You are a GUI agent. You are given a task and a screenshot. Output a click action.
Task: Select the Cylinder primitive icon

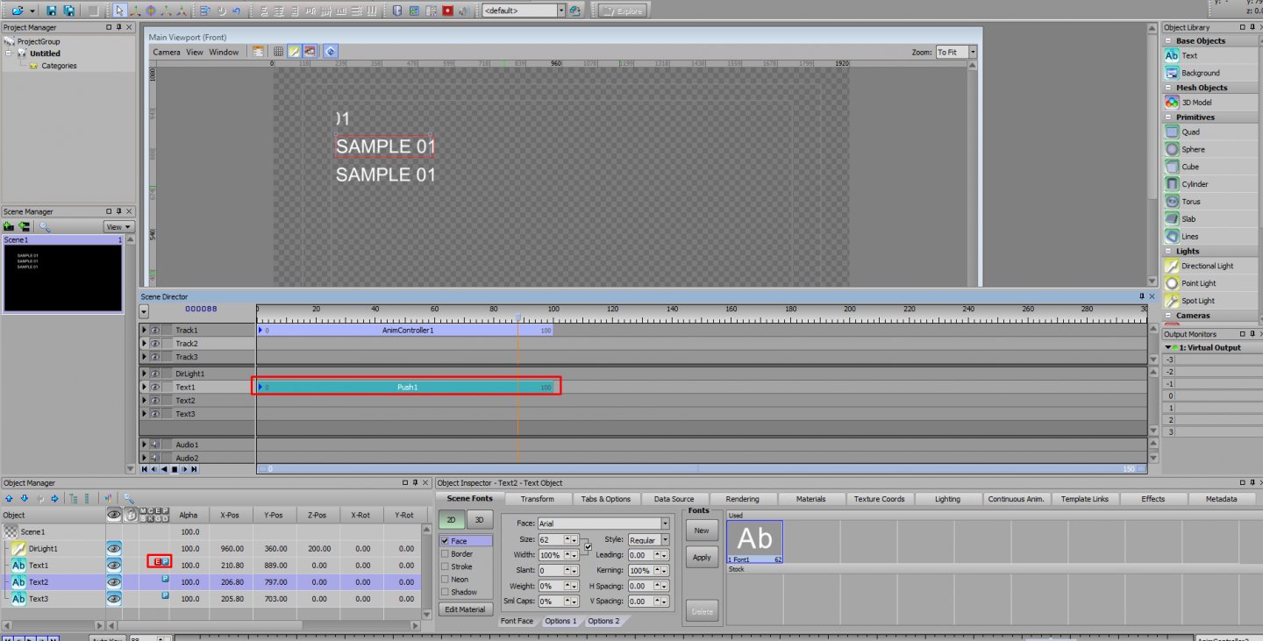(x=1172, y=184)
